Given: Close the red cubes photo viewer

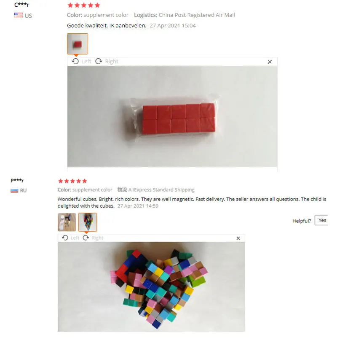Looking at the screenshot, I should tap(270, 62).
